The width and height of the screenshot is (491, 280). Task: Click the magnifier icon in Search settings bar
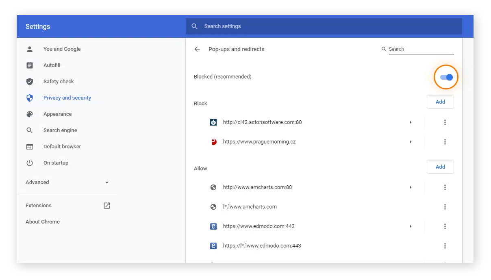coord(195,26)
